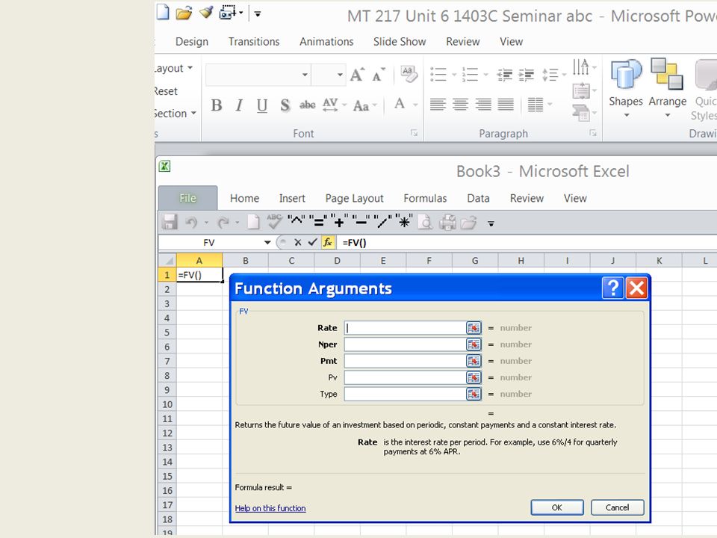Viewport: 717px width, 538px height.
Task: Click Excel Undo arrow
Action: click(x=191, y=223)
